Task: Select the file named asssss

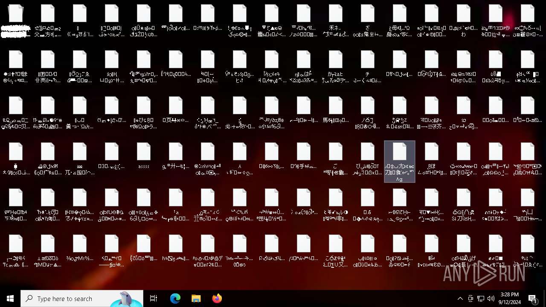Action: pyautogui.click(x=144, y=156)
